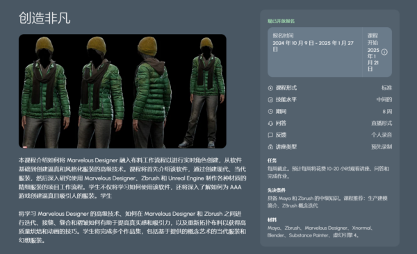Image resolution: width=417 pixels, height=254 pixels.
Task: Click the 任务 section heading
Action: [272, 160]
